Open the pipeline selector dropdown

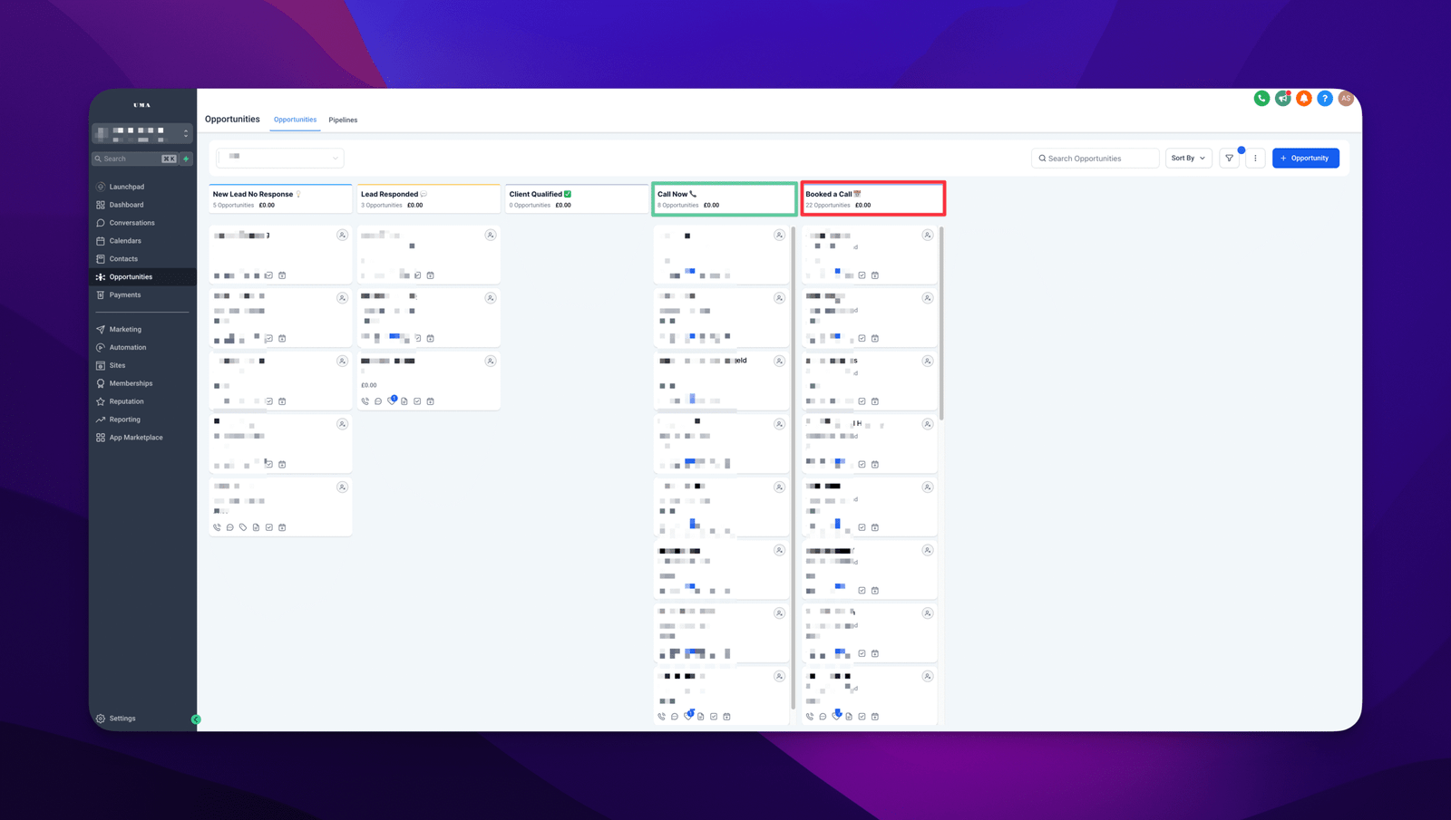coord(280,158)
